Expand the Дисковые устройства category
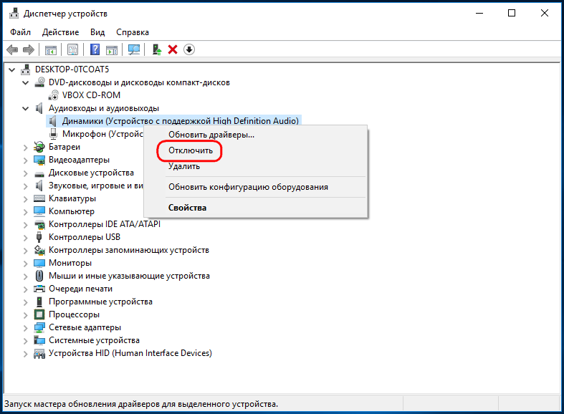The width and height of the screenshot is (564, 414). tap(25, 173)
